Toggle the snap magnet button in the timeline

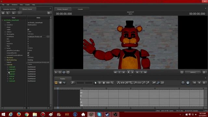click(183, 83)
